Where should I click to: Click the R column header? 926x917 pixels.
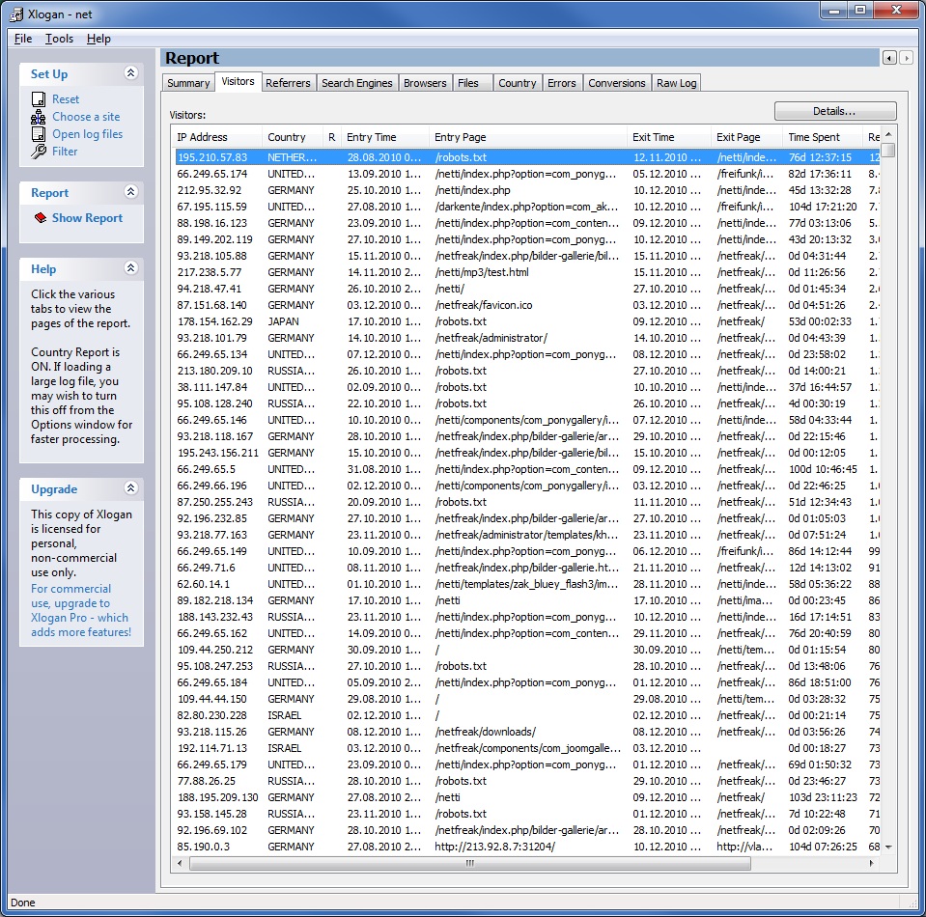332,137
